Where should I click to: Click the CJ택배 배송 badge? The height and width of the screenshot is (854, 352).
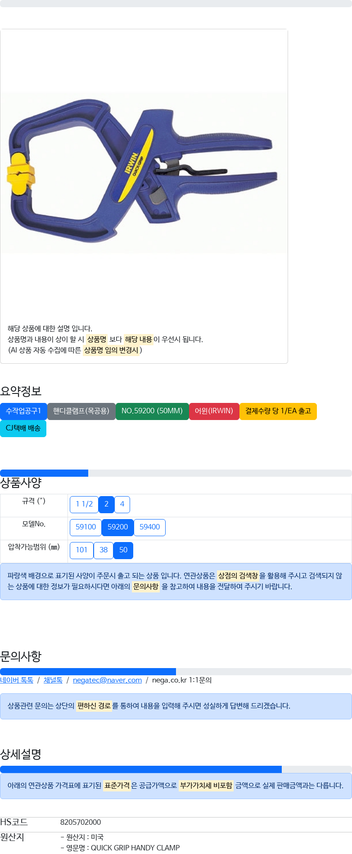tap(23, 428)
